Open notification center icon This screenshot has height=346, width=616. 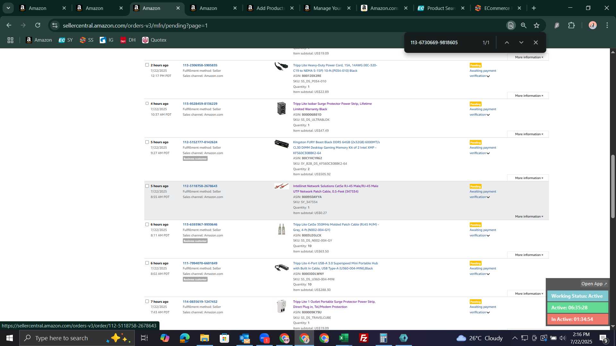click(x=603, y=338)
